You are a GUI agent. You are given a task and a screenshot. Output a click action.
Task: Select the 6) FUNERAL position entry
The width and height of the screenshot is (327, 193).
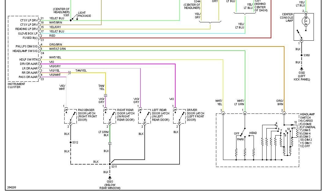pos(308,127)
